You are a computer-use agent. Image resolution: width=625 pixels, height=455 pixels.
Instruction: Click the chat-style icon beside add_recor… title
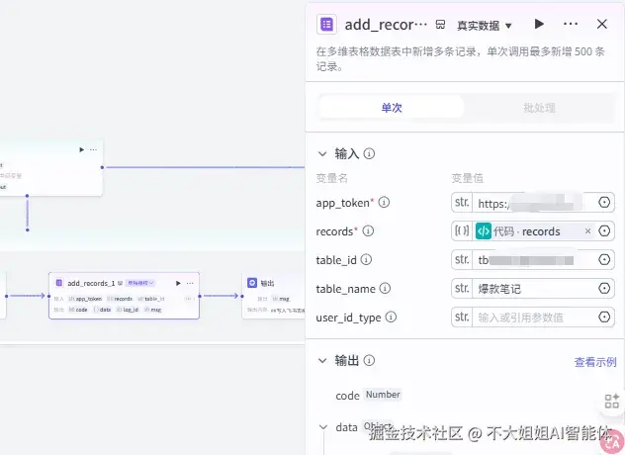[x=440, y=25]
